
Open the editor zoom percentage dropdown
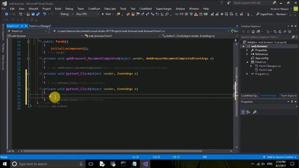point(18,151)
